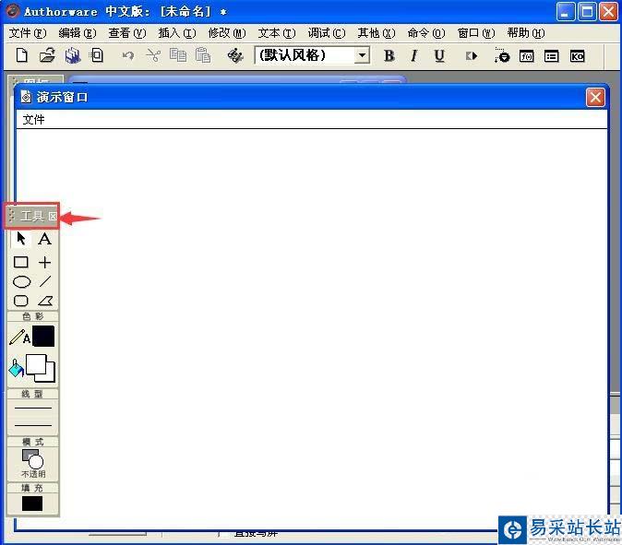Open the Variables window icon
622x545 pixels.
coord(551,56)
